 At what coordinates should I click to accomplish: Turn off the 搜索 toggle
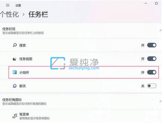(152, 45)
